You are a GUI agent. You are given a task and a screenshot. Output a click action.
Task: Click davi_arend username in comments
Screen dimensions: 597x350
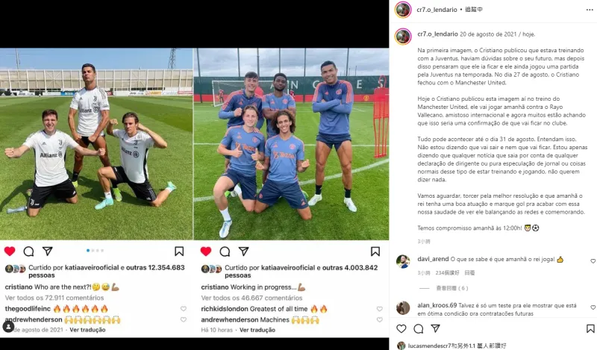coord(433,259)
